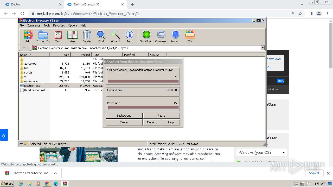
Task: Click the Chrome share page icon
Action: [292, 14]
